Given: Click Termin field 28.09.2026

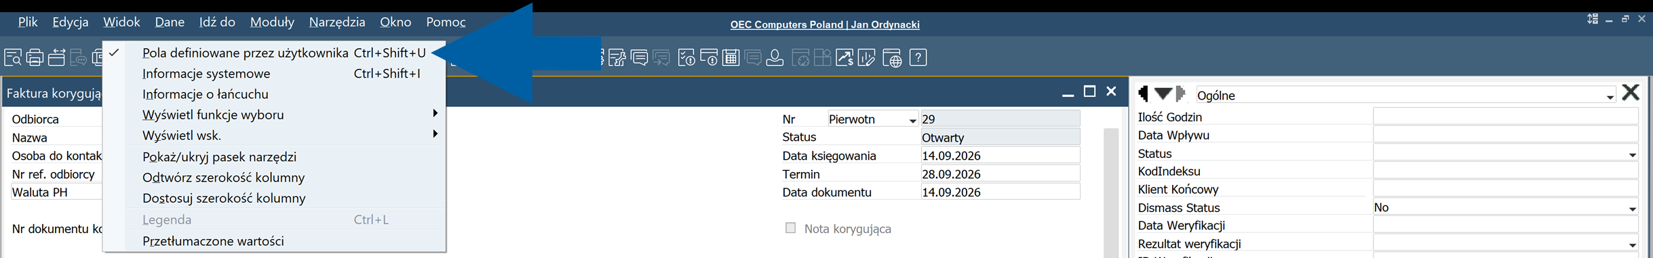Looking at the screenshot, I should (1000, 173).
